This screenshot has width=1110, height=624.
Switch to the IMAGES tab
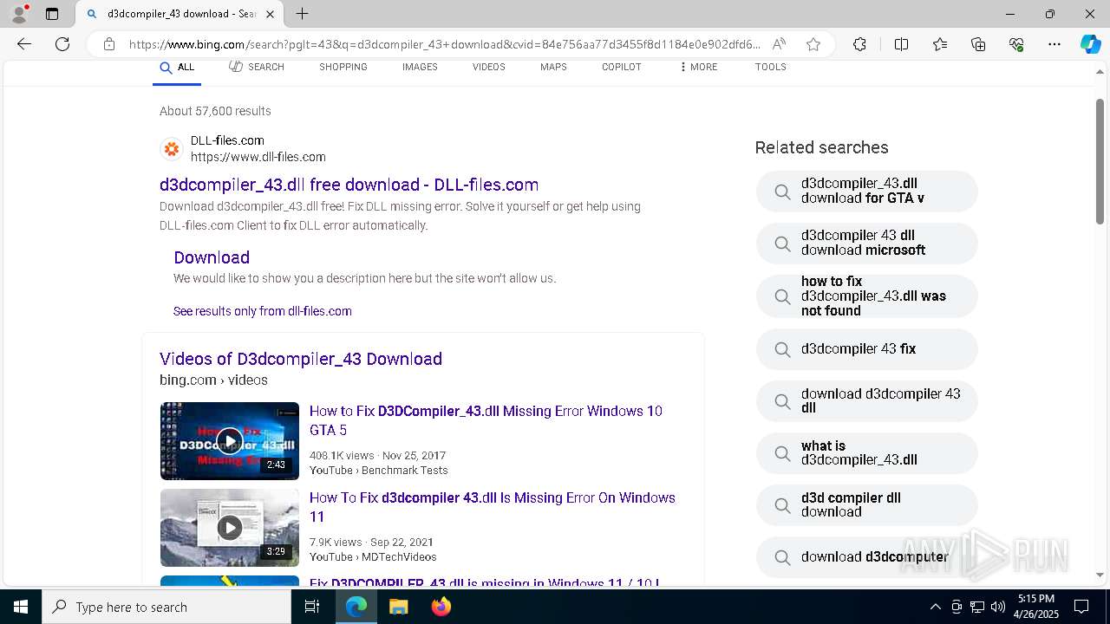coord(420,68)
